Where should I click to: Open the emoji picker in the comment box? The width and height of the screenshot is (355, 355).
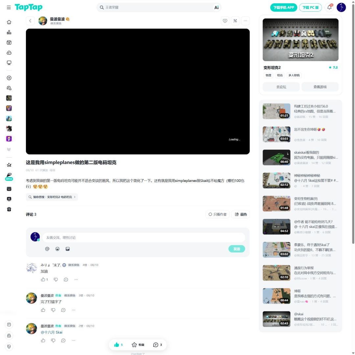[58, 249]
